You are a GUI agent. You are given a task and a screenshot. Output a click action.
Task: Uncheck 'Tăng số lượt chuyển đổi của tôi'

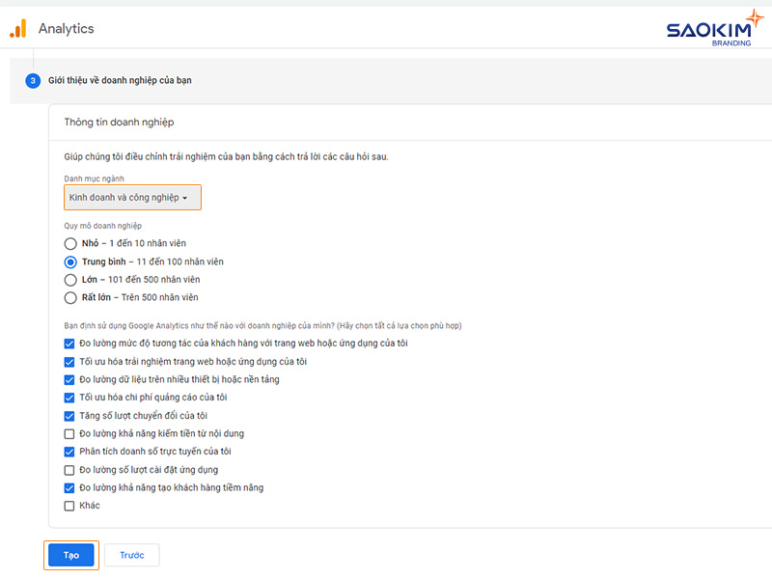click(x=69, y=416)
